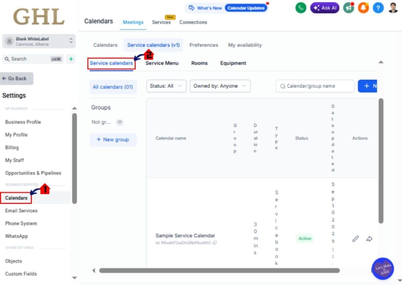The height and width of the screenshot is (285, 402).
Task: Click the edit pencil for Sample Service Calendar
Action: tap(355, 239)
